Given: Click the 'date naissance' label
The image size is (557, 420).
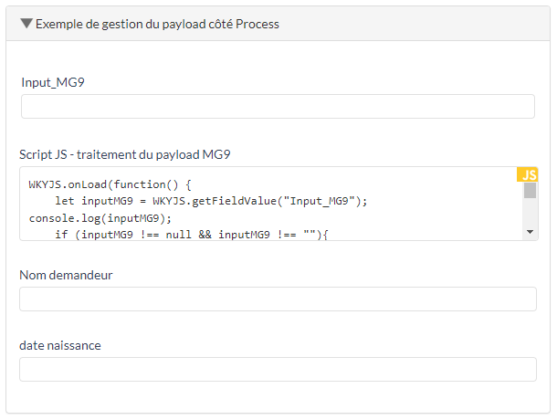Looking at the screenshot, I should 60,345.
